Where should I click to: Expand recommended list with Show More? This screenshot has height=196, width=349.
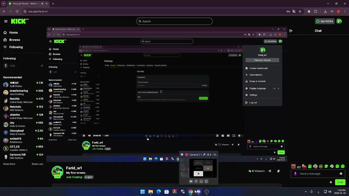(9, 164)
